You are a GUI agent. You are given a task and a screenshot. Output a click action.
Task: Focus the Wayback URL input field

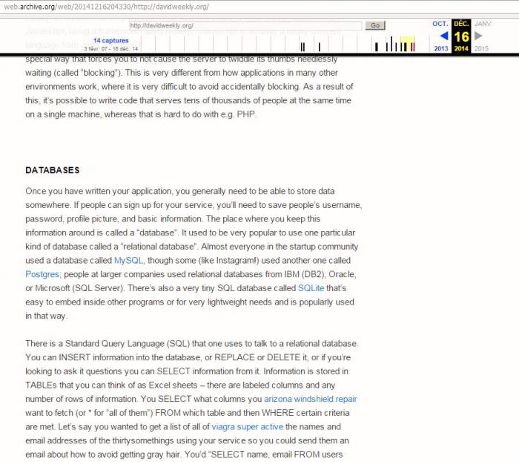pyautogui.click(x=245, y=25)
